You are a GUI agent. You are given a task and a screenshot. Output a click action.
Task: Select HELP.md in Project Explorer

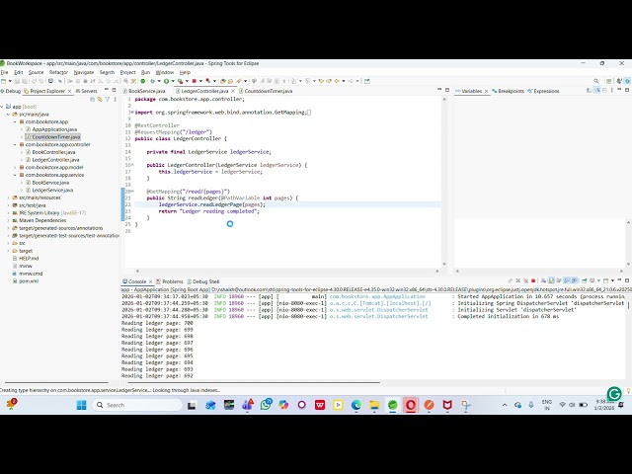[x=29, y=259]
